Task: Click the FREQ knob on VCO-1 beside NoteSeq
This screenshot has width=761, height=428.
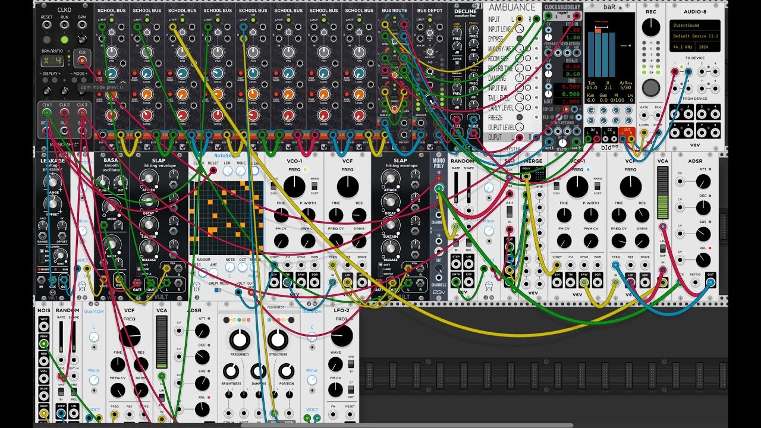Action: pyautogui.click(x=294, y=187)
